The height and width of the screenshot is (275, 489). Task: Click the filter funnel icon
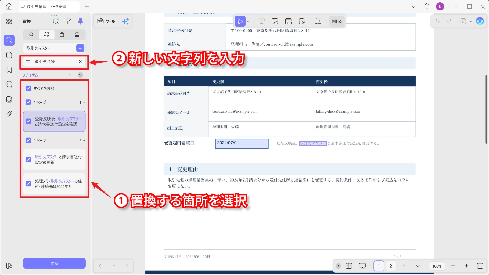68,21
